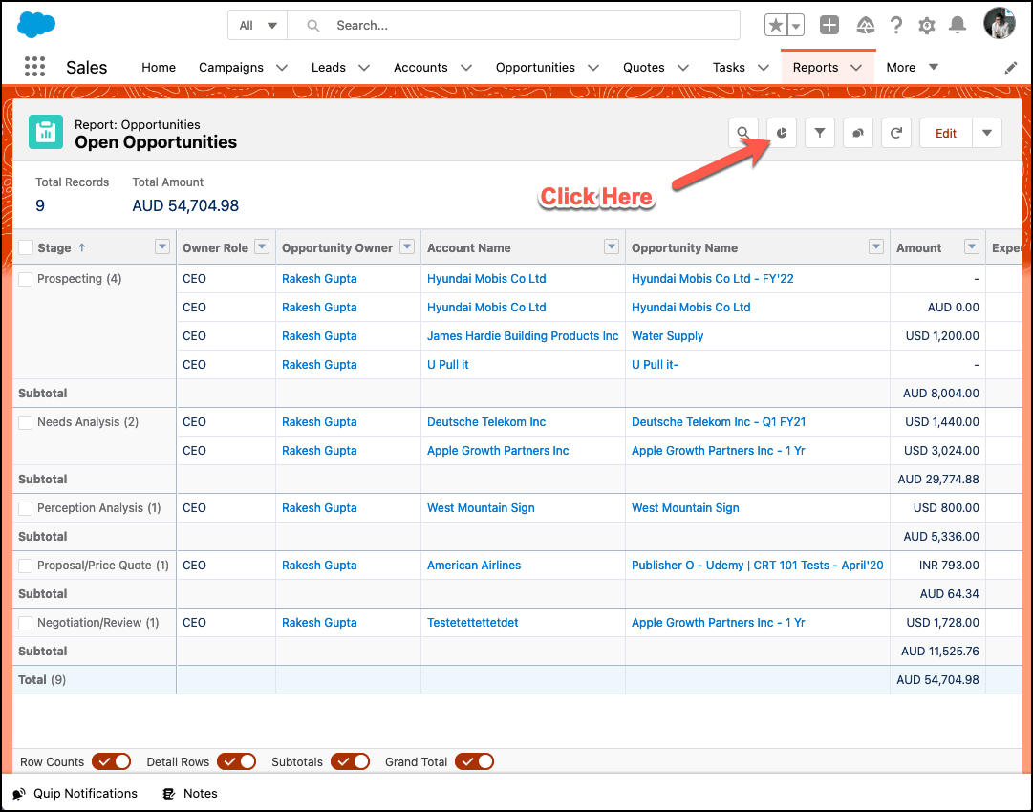Refresh the Open Opportunities report

(x=895, y=133)
